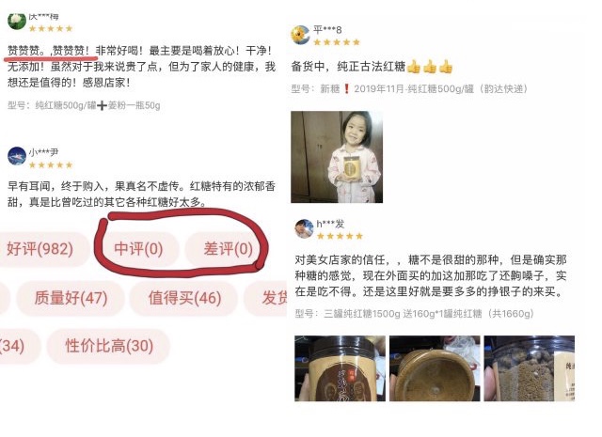Viewport: 602px width, 437px height.
Task: Open the 平***8 yellow flower avatar
Action: [x=300, y=35]
